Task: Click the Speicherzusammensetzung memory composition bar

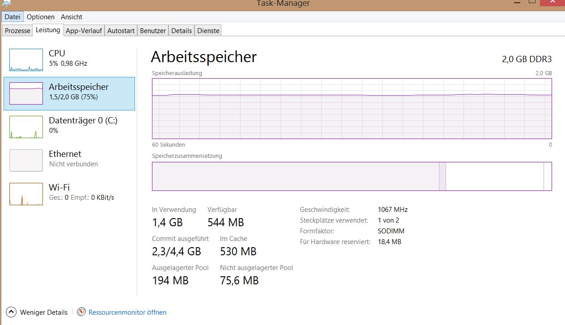Action: (352, 176)
